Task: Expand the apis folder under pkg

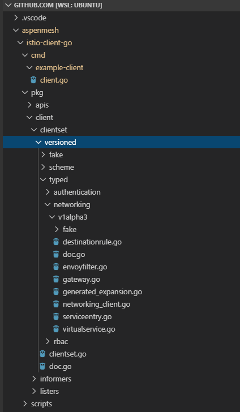Action: tap(122, 105)
